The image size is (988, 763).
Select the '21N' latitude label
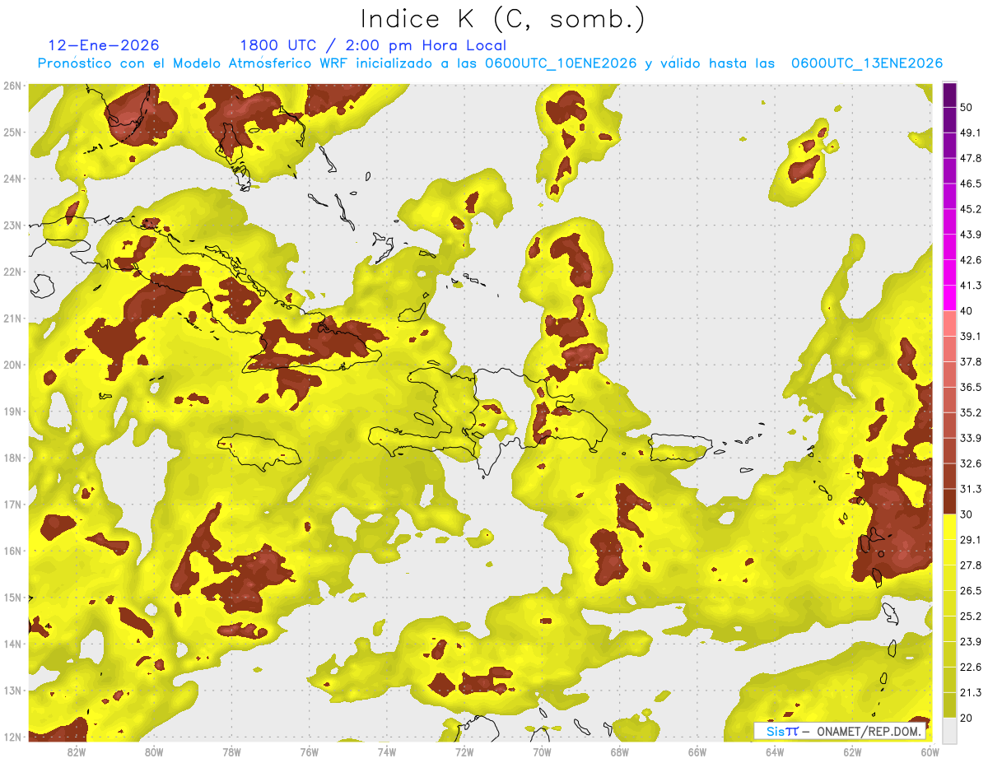(12, 318)
